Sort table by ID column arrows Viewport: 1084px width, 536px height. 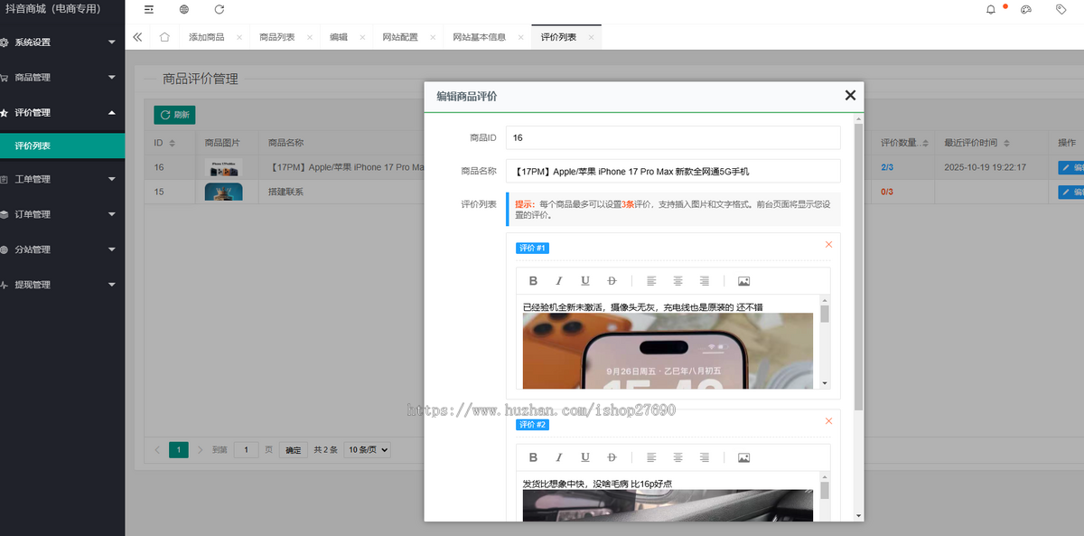tap(172, 143)
